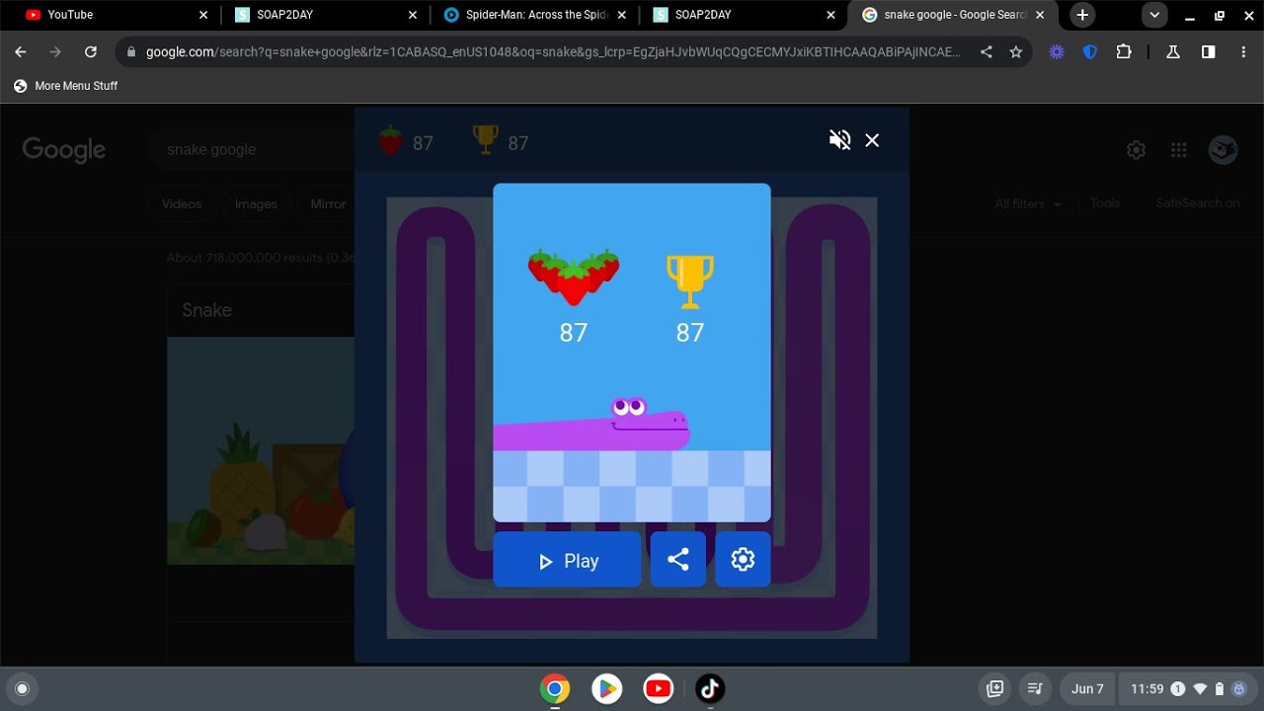Image resolution: width=1264 pixels, height=711 pixels.
Task: Open snake game settings gear
Action: click(743, 560)
